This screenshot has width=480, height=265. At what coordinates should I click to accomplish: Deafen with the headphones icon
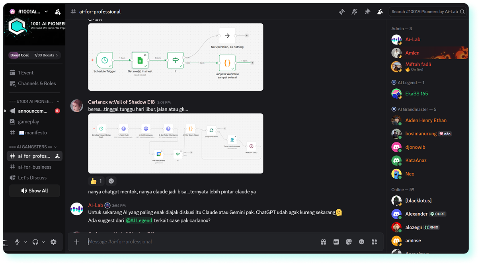pos(35,242)
